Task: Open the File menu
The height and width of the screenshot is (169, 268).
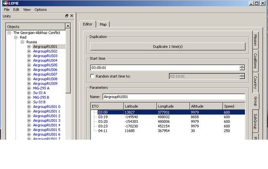Action: click(7, 10)
